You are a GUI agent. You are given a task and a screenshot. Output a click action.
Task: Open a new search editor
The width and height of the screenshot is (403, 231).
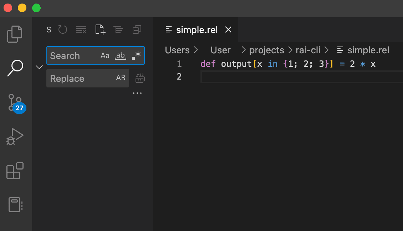[x=100, y=29]
